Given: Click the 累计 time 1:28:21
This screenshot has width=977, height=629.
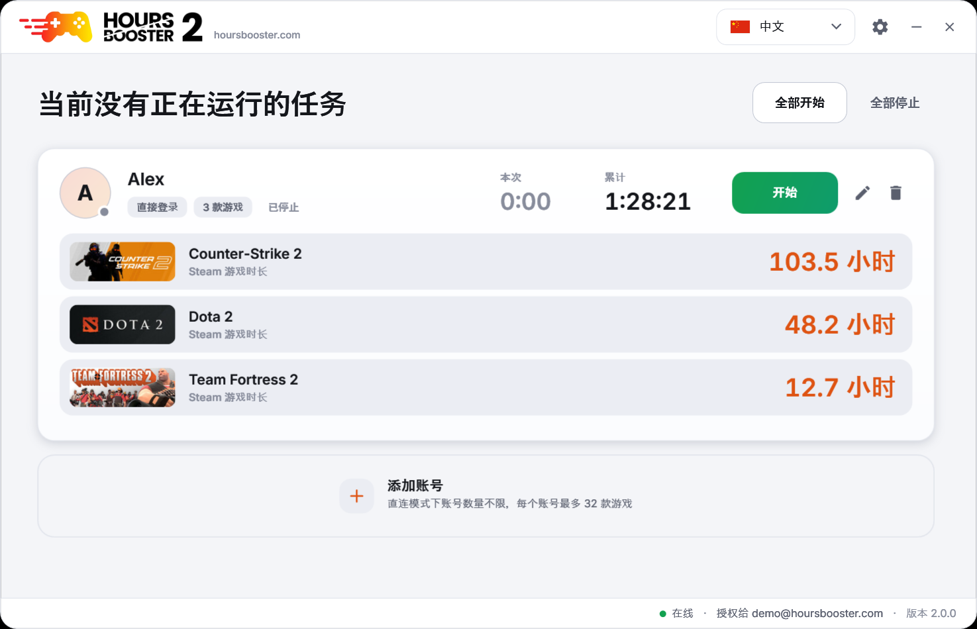Looking at the screenshot, I should click(648, 201).
